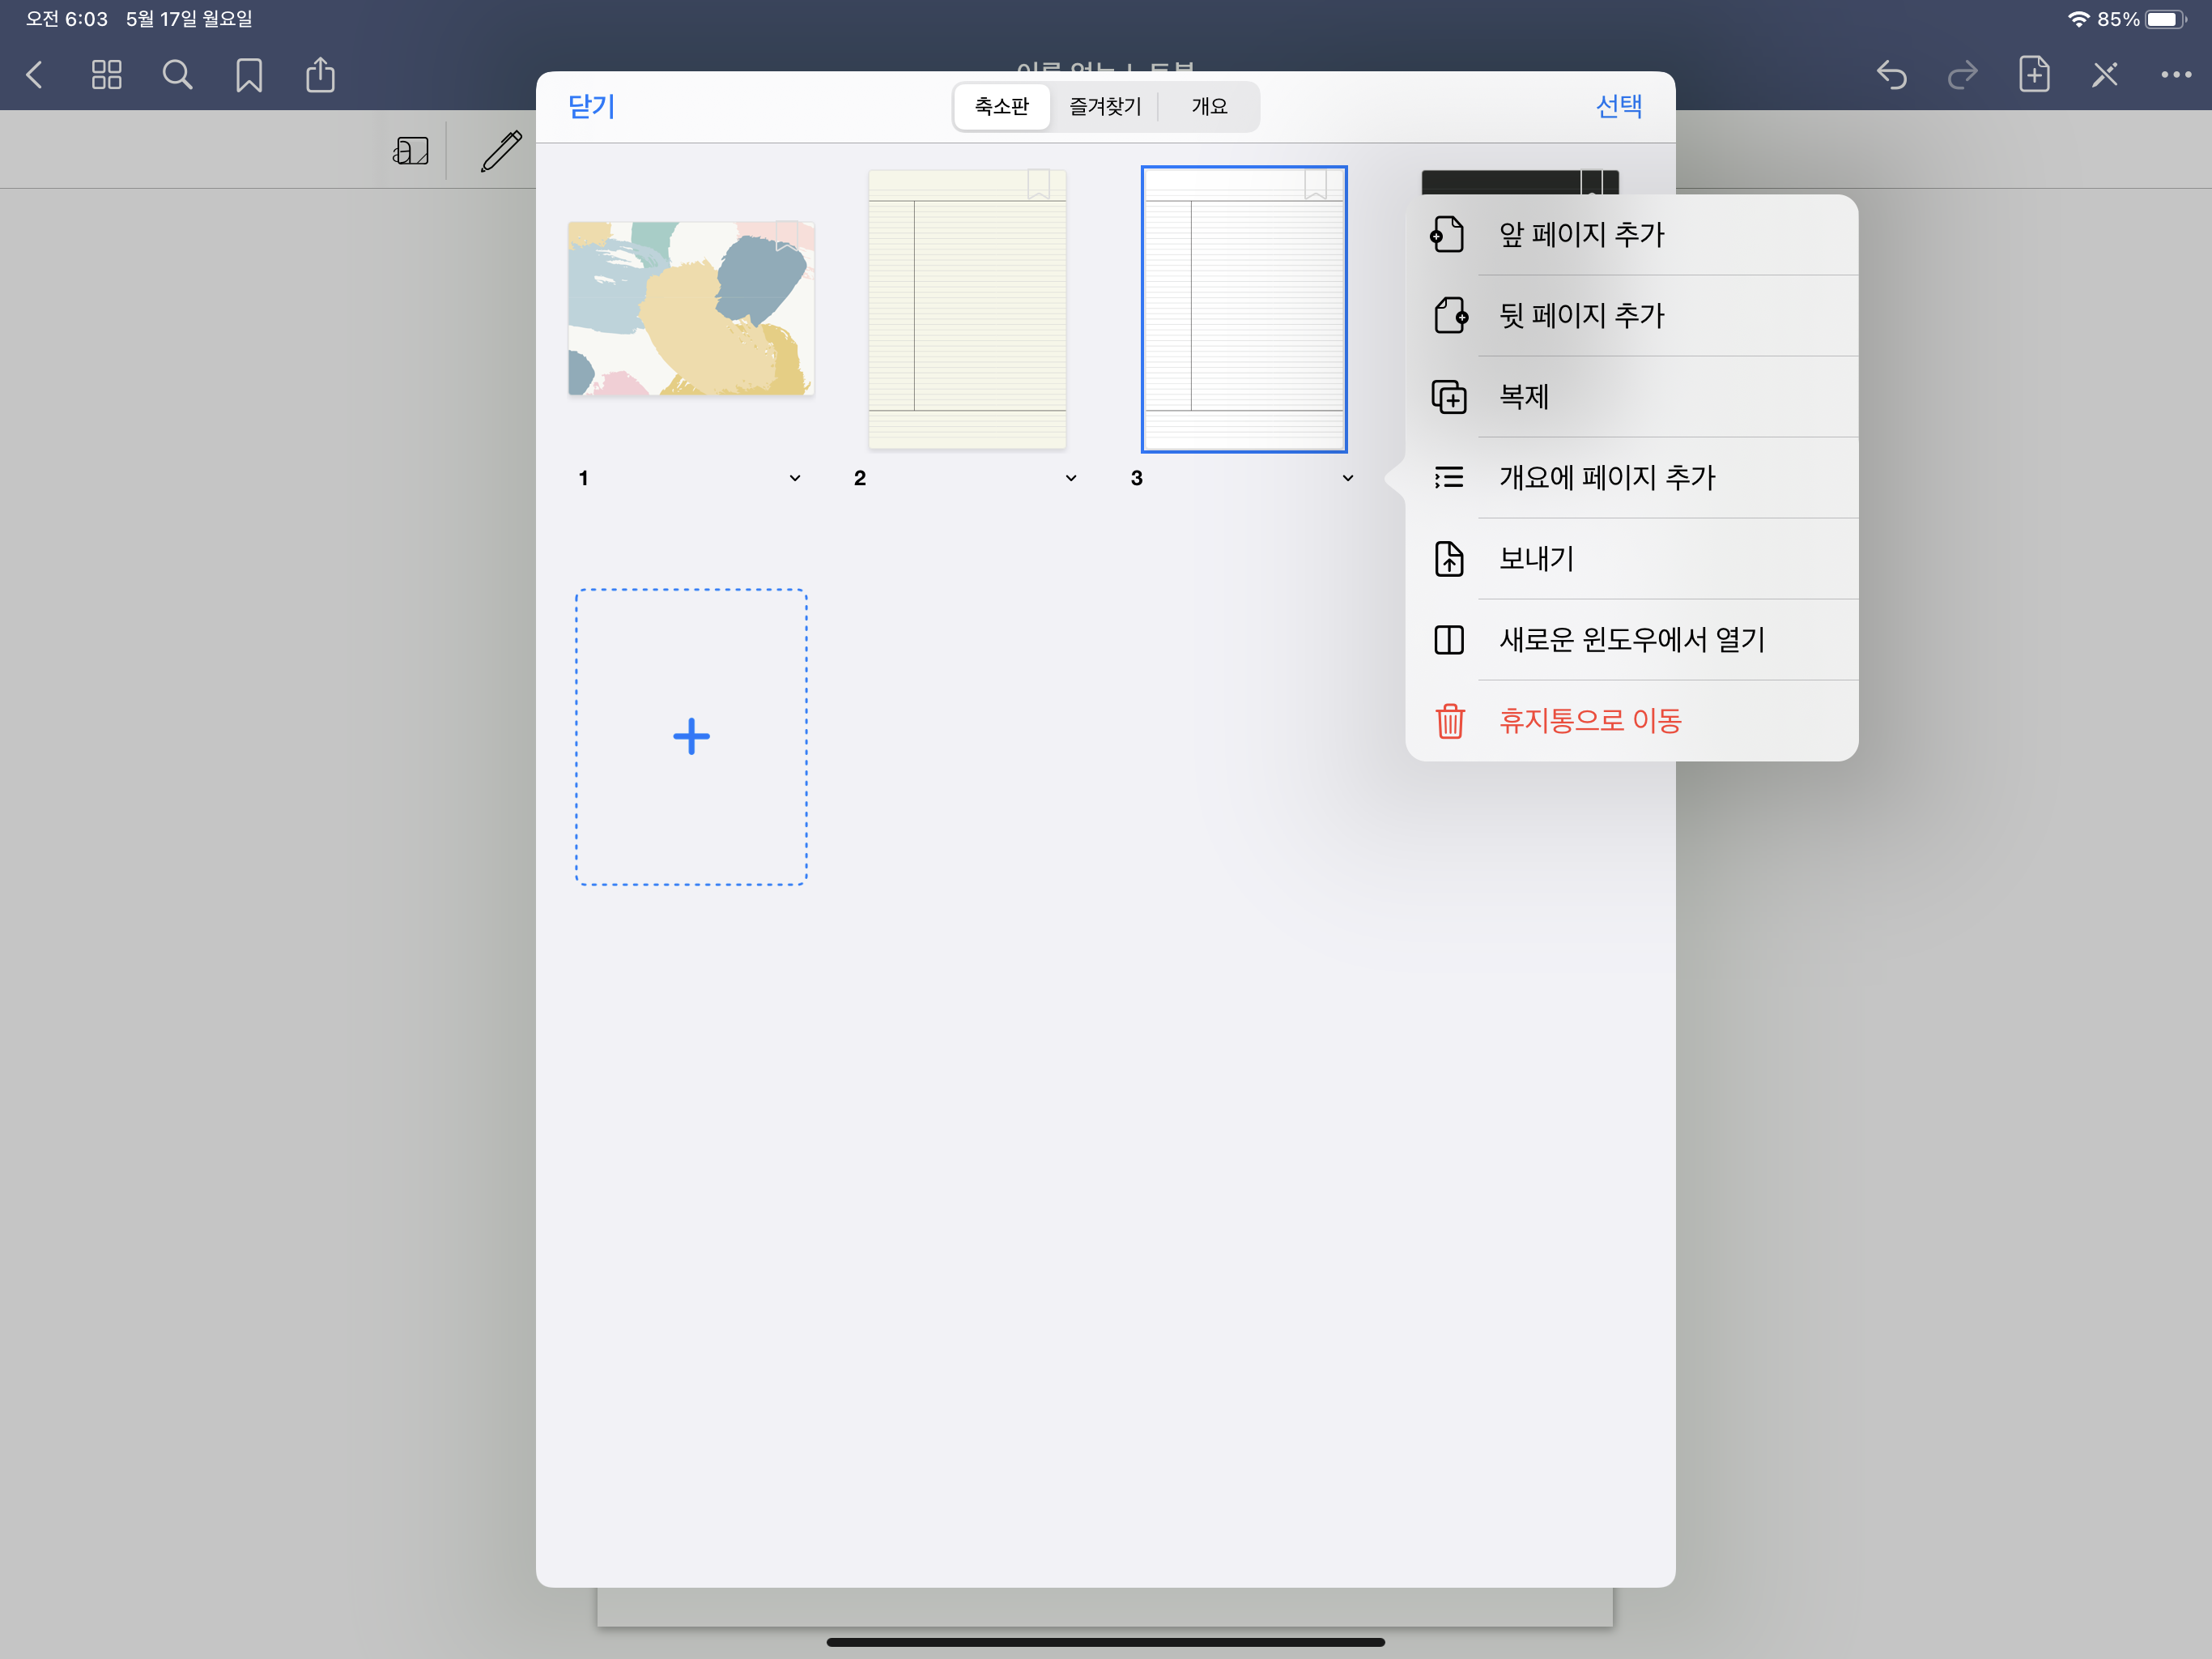Tap the 선택 button
This screenshot has height=1659, width=2212.
(x=1618, y=106)
